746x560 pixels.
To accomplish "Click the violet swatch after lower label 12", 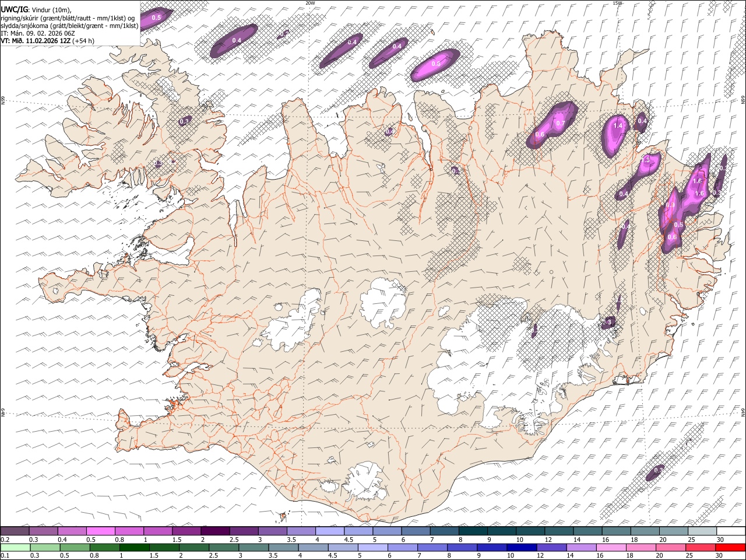I will 551,547.
